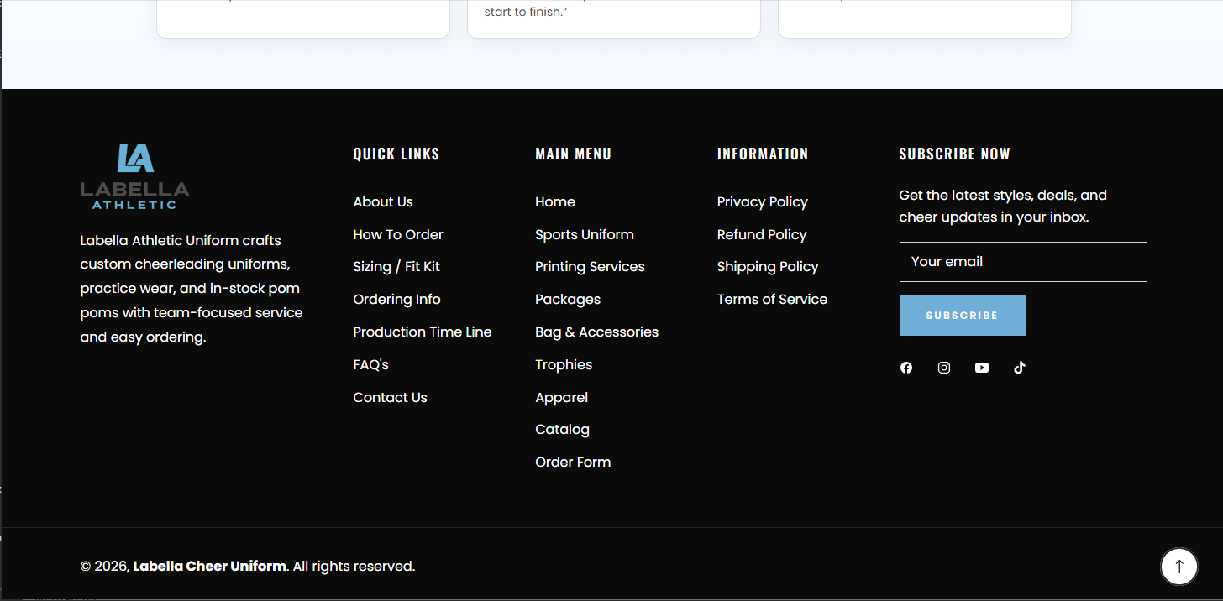
Task: Click the Subscribe button
Action: [963, 316]
